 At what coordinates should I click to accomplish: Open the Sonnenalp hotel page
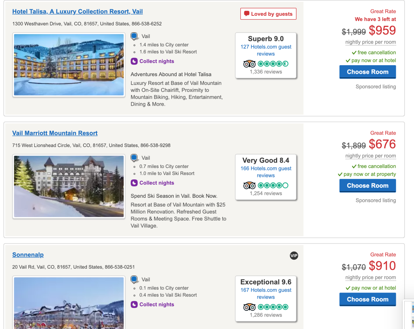pos(28,254)
